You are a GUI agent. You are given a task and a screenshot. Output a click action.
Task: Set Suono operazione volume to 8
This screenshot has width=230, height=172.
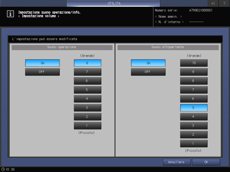pyautogui.click(x=88, y=63)
